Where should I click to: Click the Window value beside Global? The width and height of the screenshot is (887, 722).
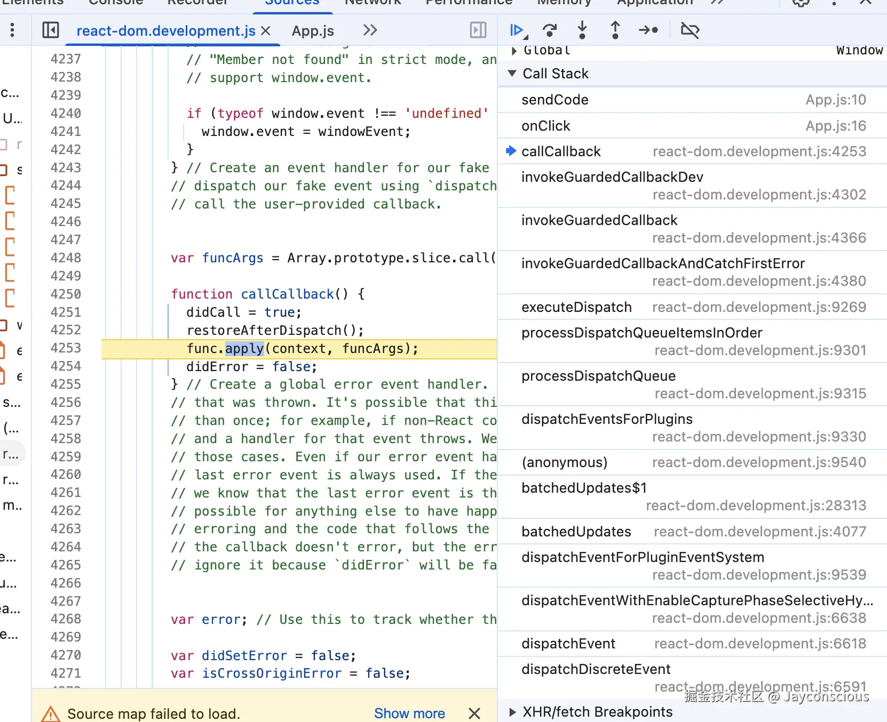point(859,51)
